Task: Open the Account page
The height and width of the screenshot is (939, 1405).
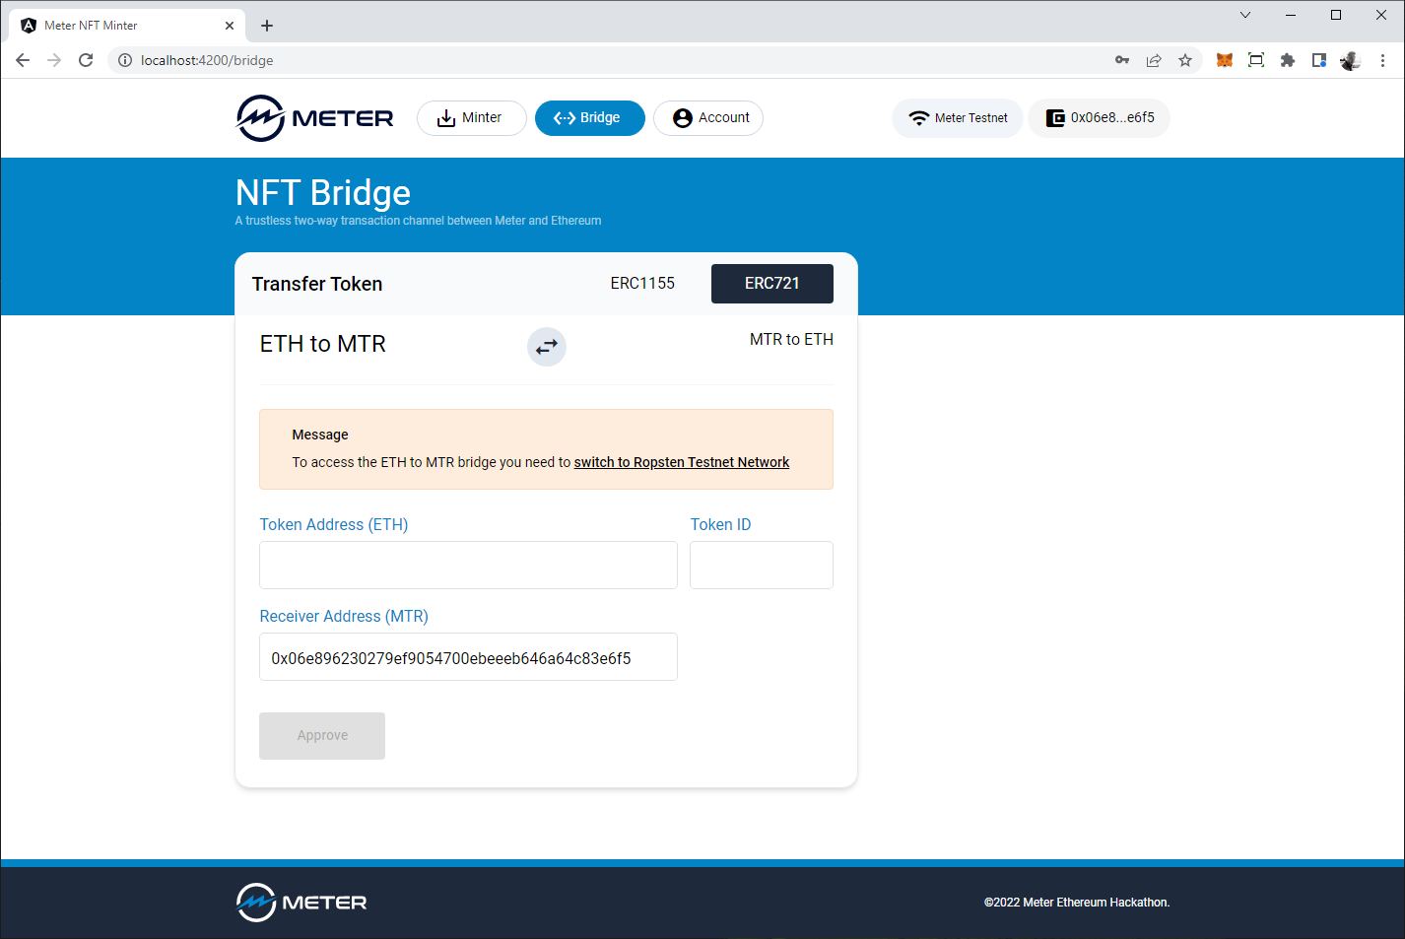Action: (708, 118)
